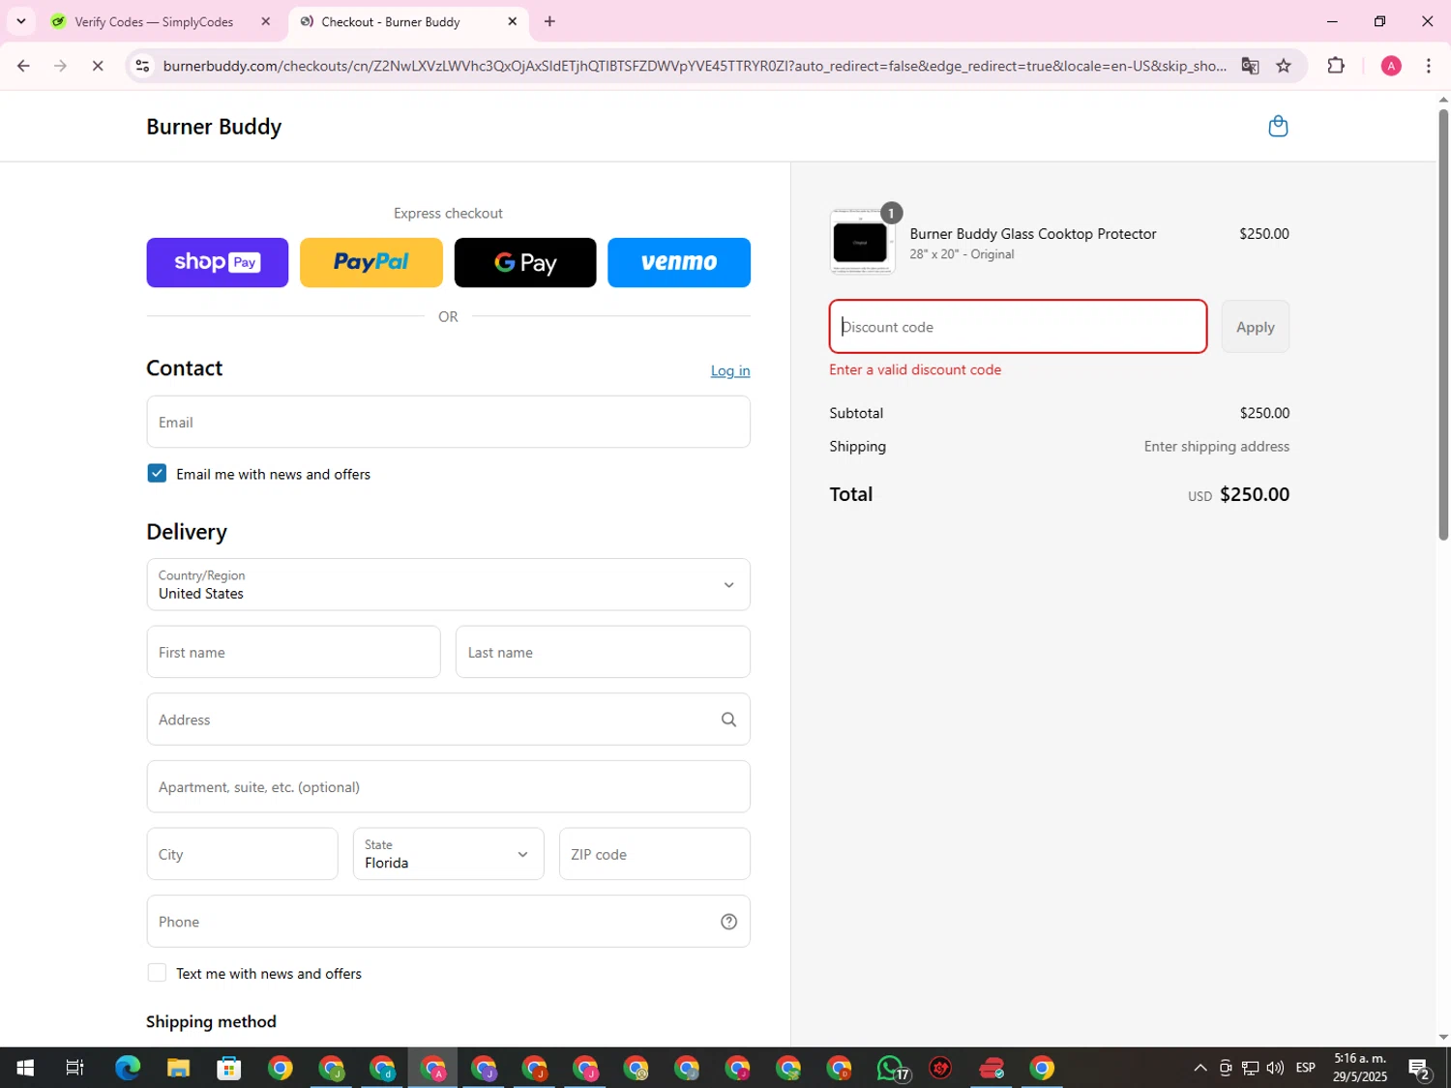Bookmark this page with the star icon
Screen dimensions: 1451x1088
[x=1284, y=66]
